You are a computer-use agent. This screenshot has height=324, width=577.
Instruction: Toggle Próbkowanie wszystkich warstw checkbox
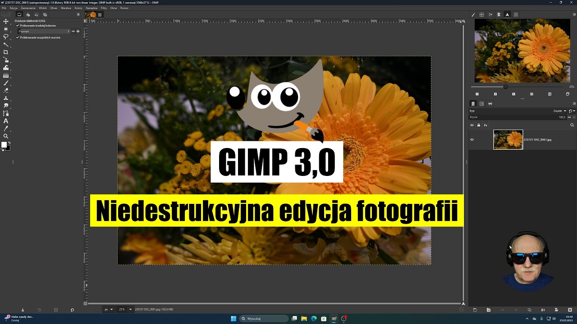(x=18, y=38)
